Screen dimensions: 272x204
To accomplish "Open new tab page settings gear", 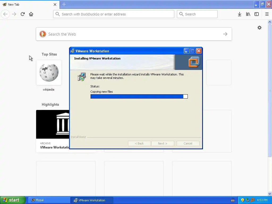I will point(259,28).
